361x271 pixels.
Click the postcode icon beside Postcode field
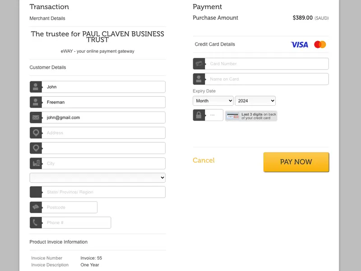[36, 207]
